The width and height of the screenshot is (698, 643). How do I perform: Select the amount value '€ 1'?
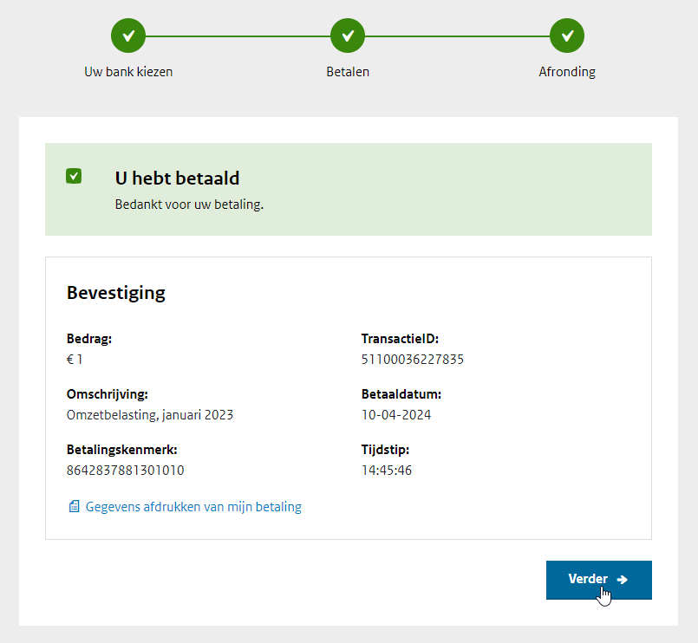pos(75,359)
